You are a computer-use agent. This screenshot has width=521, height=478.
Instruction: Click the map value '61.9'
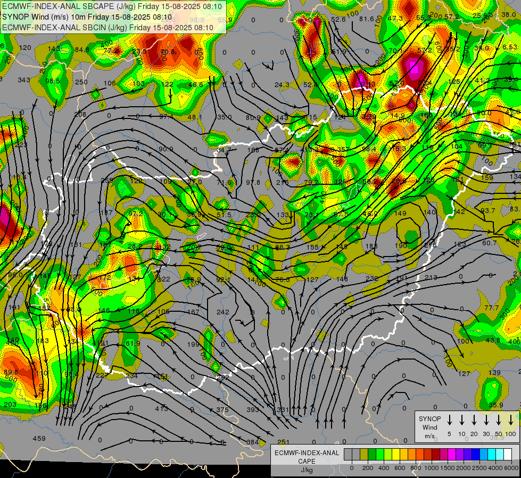click(133, 343)
